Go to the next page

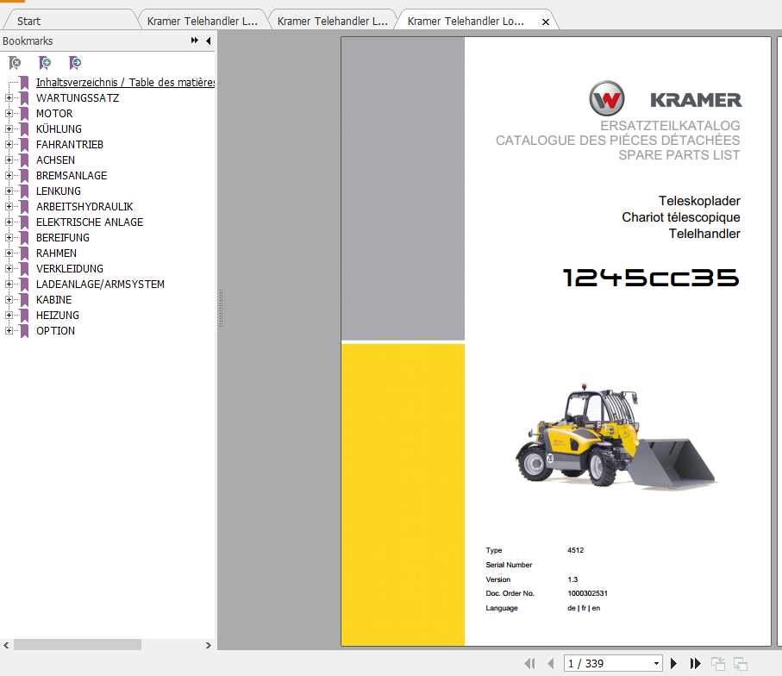673,664
